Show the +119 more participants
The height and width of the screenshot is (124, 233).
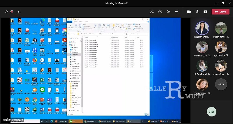221,84
